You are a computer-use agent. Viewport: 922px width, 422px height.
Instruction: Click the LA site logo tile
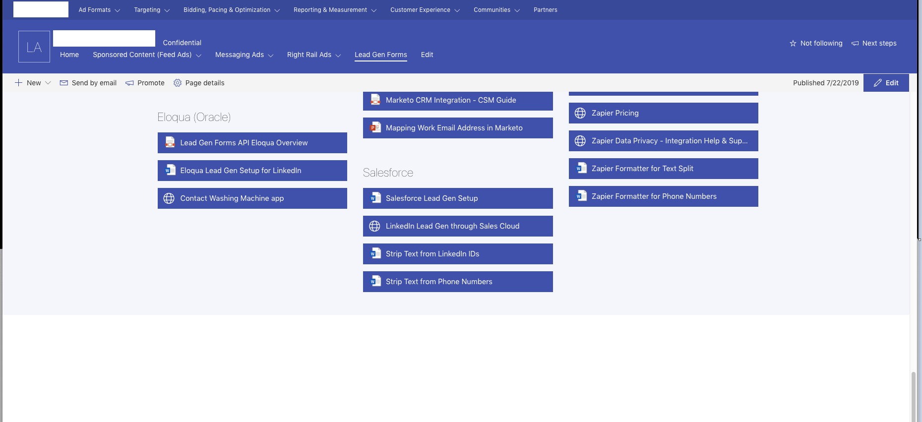[34, 47]
